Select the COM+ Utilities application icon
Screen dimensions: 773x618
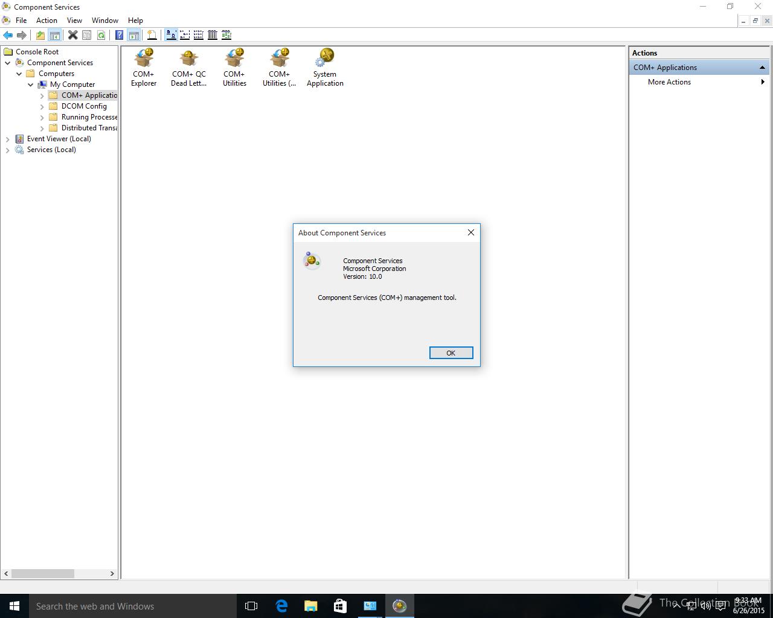pyautogui.click(x=234, y=68)
